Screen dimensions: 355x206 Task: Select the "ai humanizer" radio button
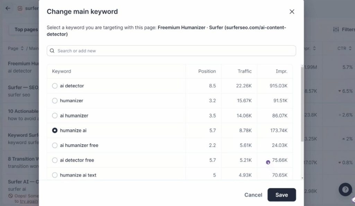pos(55,115)
